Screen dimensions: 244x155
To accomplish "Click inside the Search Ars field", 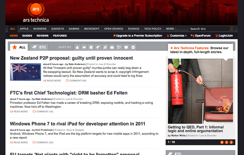I will (x=209, y=28).
